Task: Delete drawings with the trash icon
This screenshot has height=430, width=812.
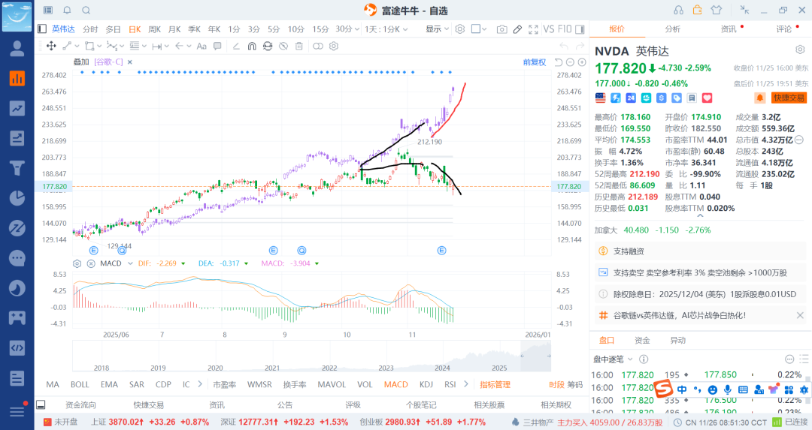Action: (298, 46)
